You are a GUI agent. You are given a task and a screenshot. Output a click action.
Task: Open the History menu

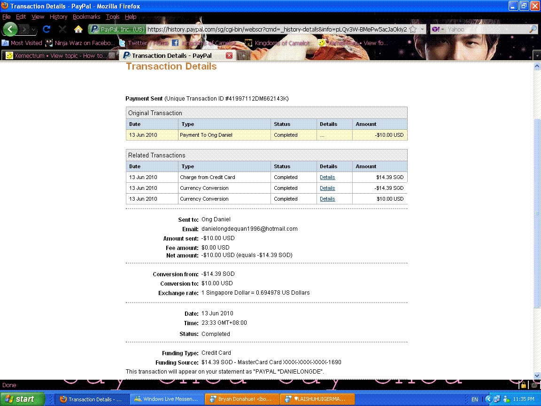tap(58, 16)
